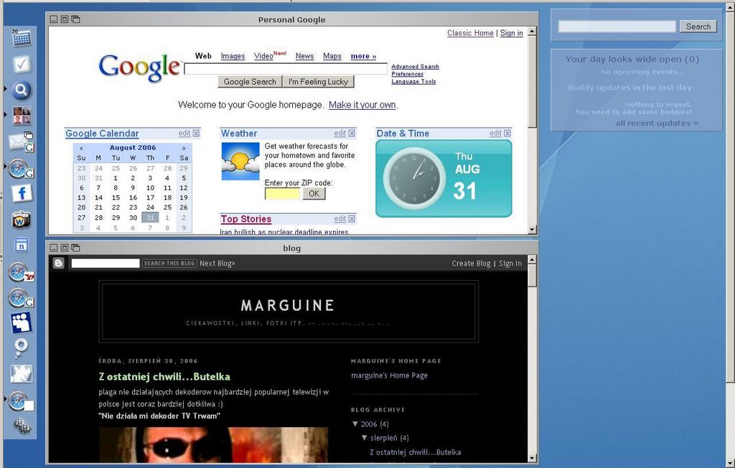Click Sign In on the blog bar

click(x=510, y=263)
